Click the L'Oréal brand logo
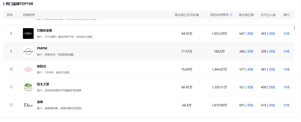This screenshot has width=301, height=122. pos(28,34)
